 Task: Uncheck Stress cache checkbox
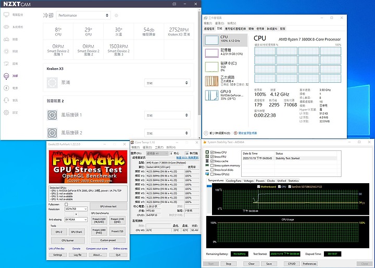(212, 161)
